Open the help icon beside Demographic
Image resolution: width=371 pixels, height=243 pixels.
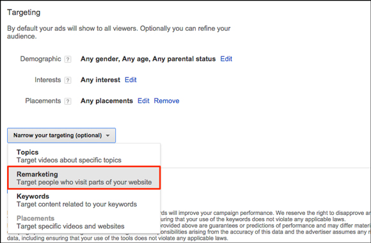[x=68, y=59]
